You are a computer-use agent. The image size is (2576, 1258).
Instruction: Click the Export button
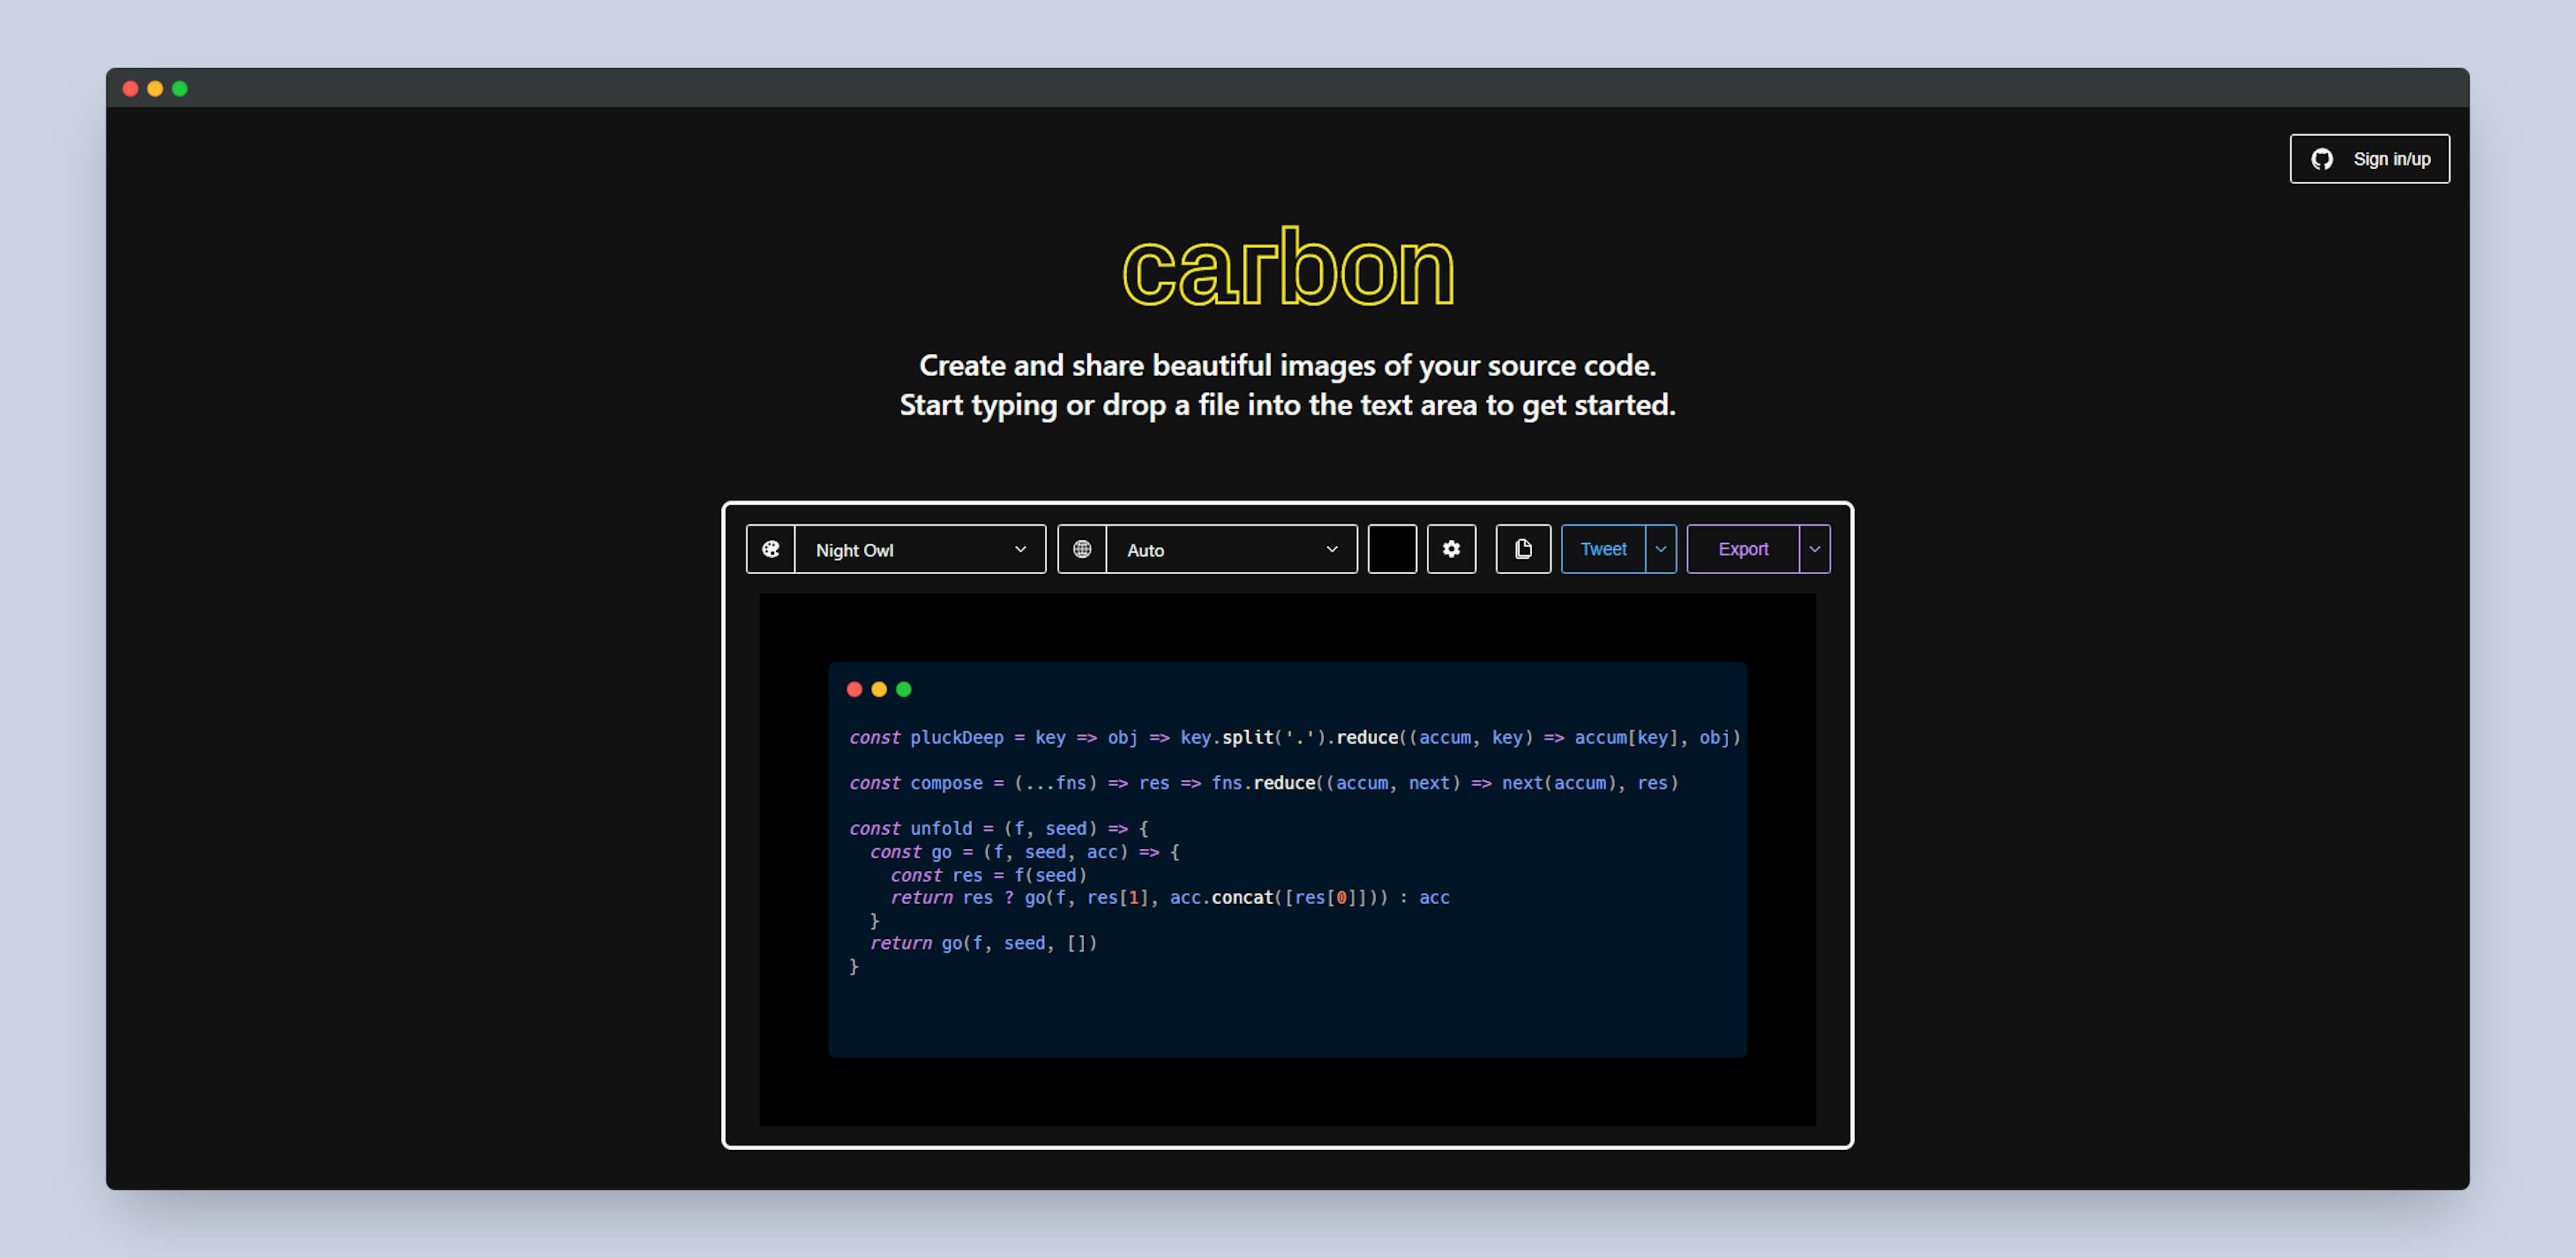tap(1741, 550)
